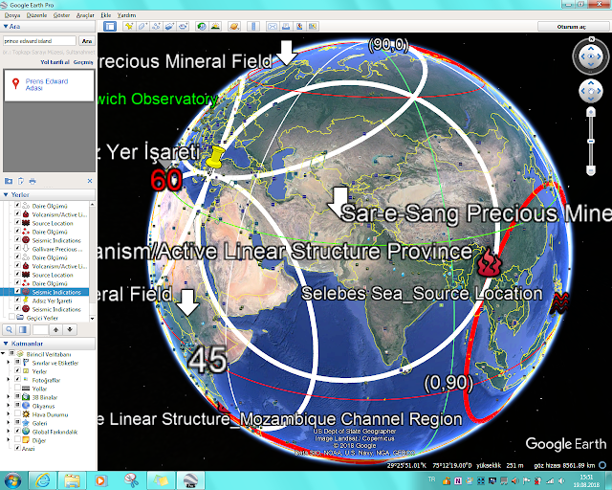Viewport: 612px width, 490px height.
Task: Open Prens Edward Adası search result
Action: click(47, 84)
